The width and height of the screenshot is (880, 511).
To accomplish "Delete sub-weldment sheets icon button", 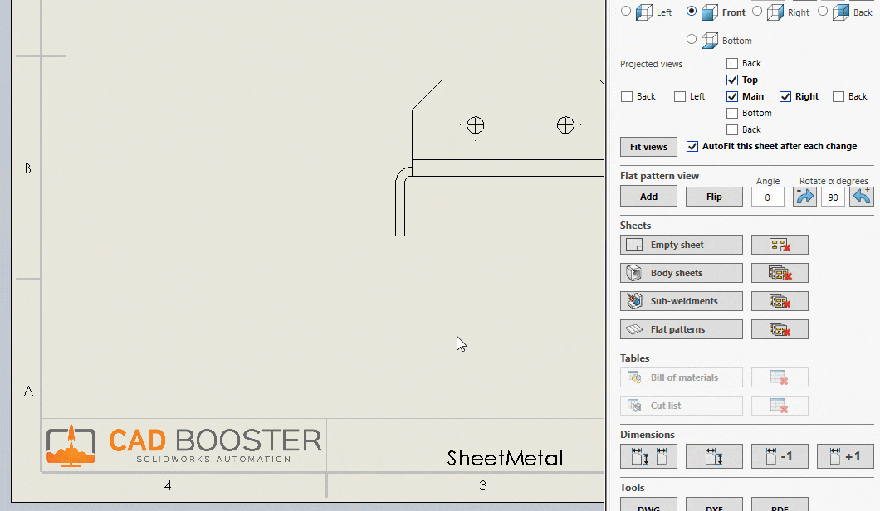I will coord(780,301).
